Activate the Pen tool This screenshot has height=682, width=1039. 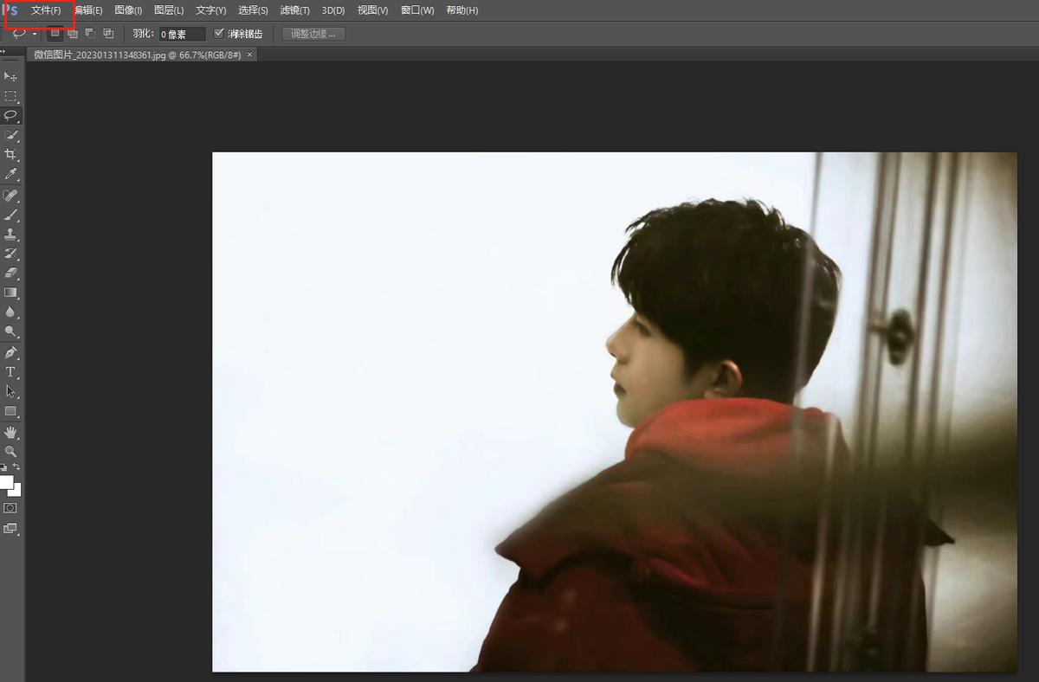tap(10, 352)
